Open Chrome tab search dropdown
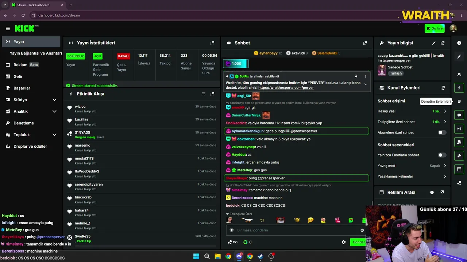 tap(5, 5)
